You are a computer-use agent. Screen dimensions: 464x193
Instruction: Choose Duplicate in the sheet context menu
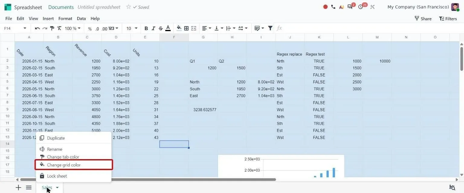coord(74,138)
